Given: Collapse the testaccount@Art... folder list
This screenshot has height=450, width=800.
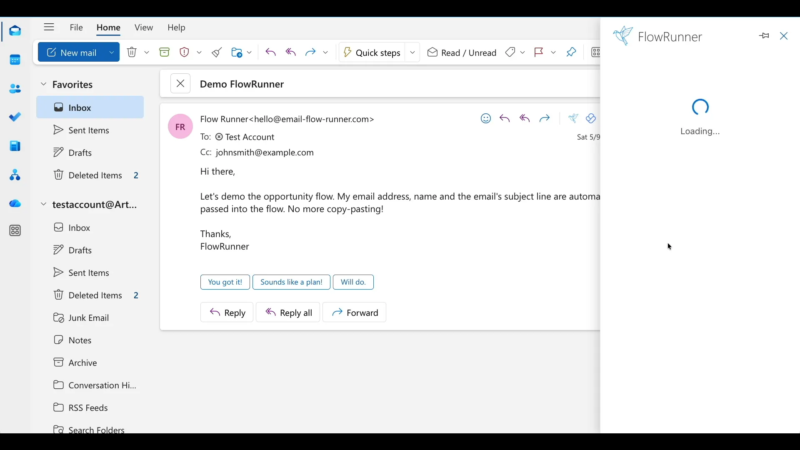Looking at the screenshot, I should pos(44,205).
